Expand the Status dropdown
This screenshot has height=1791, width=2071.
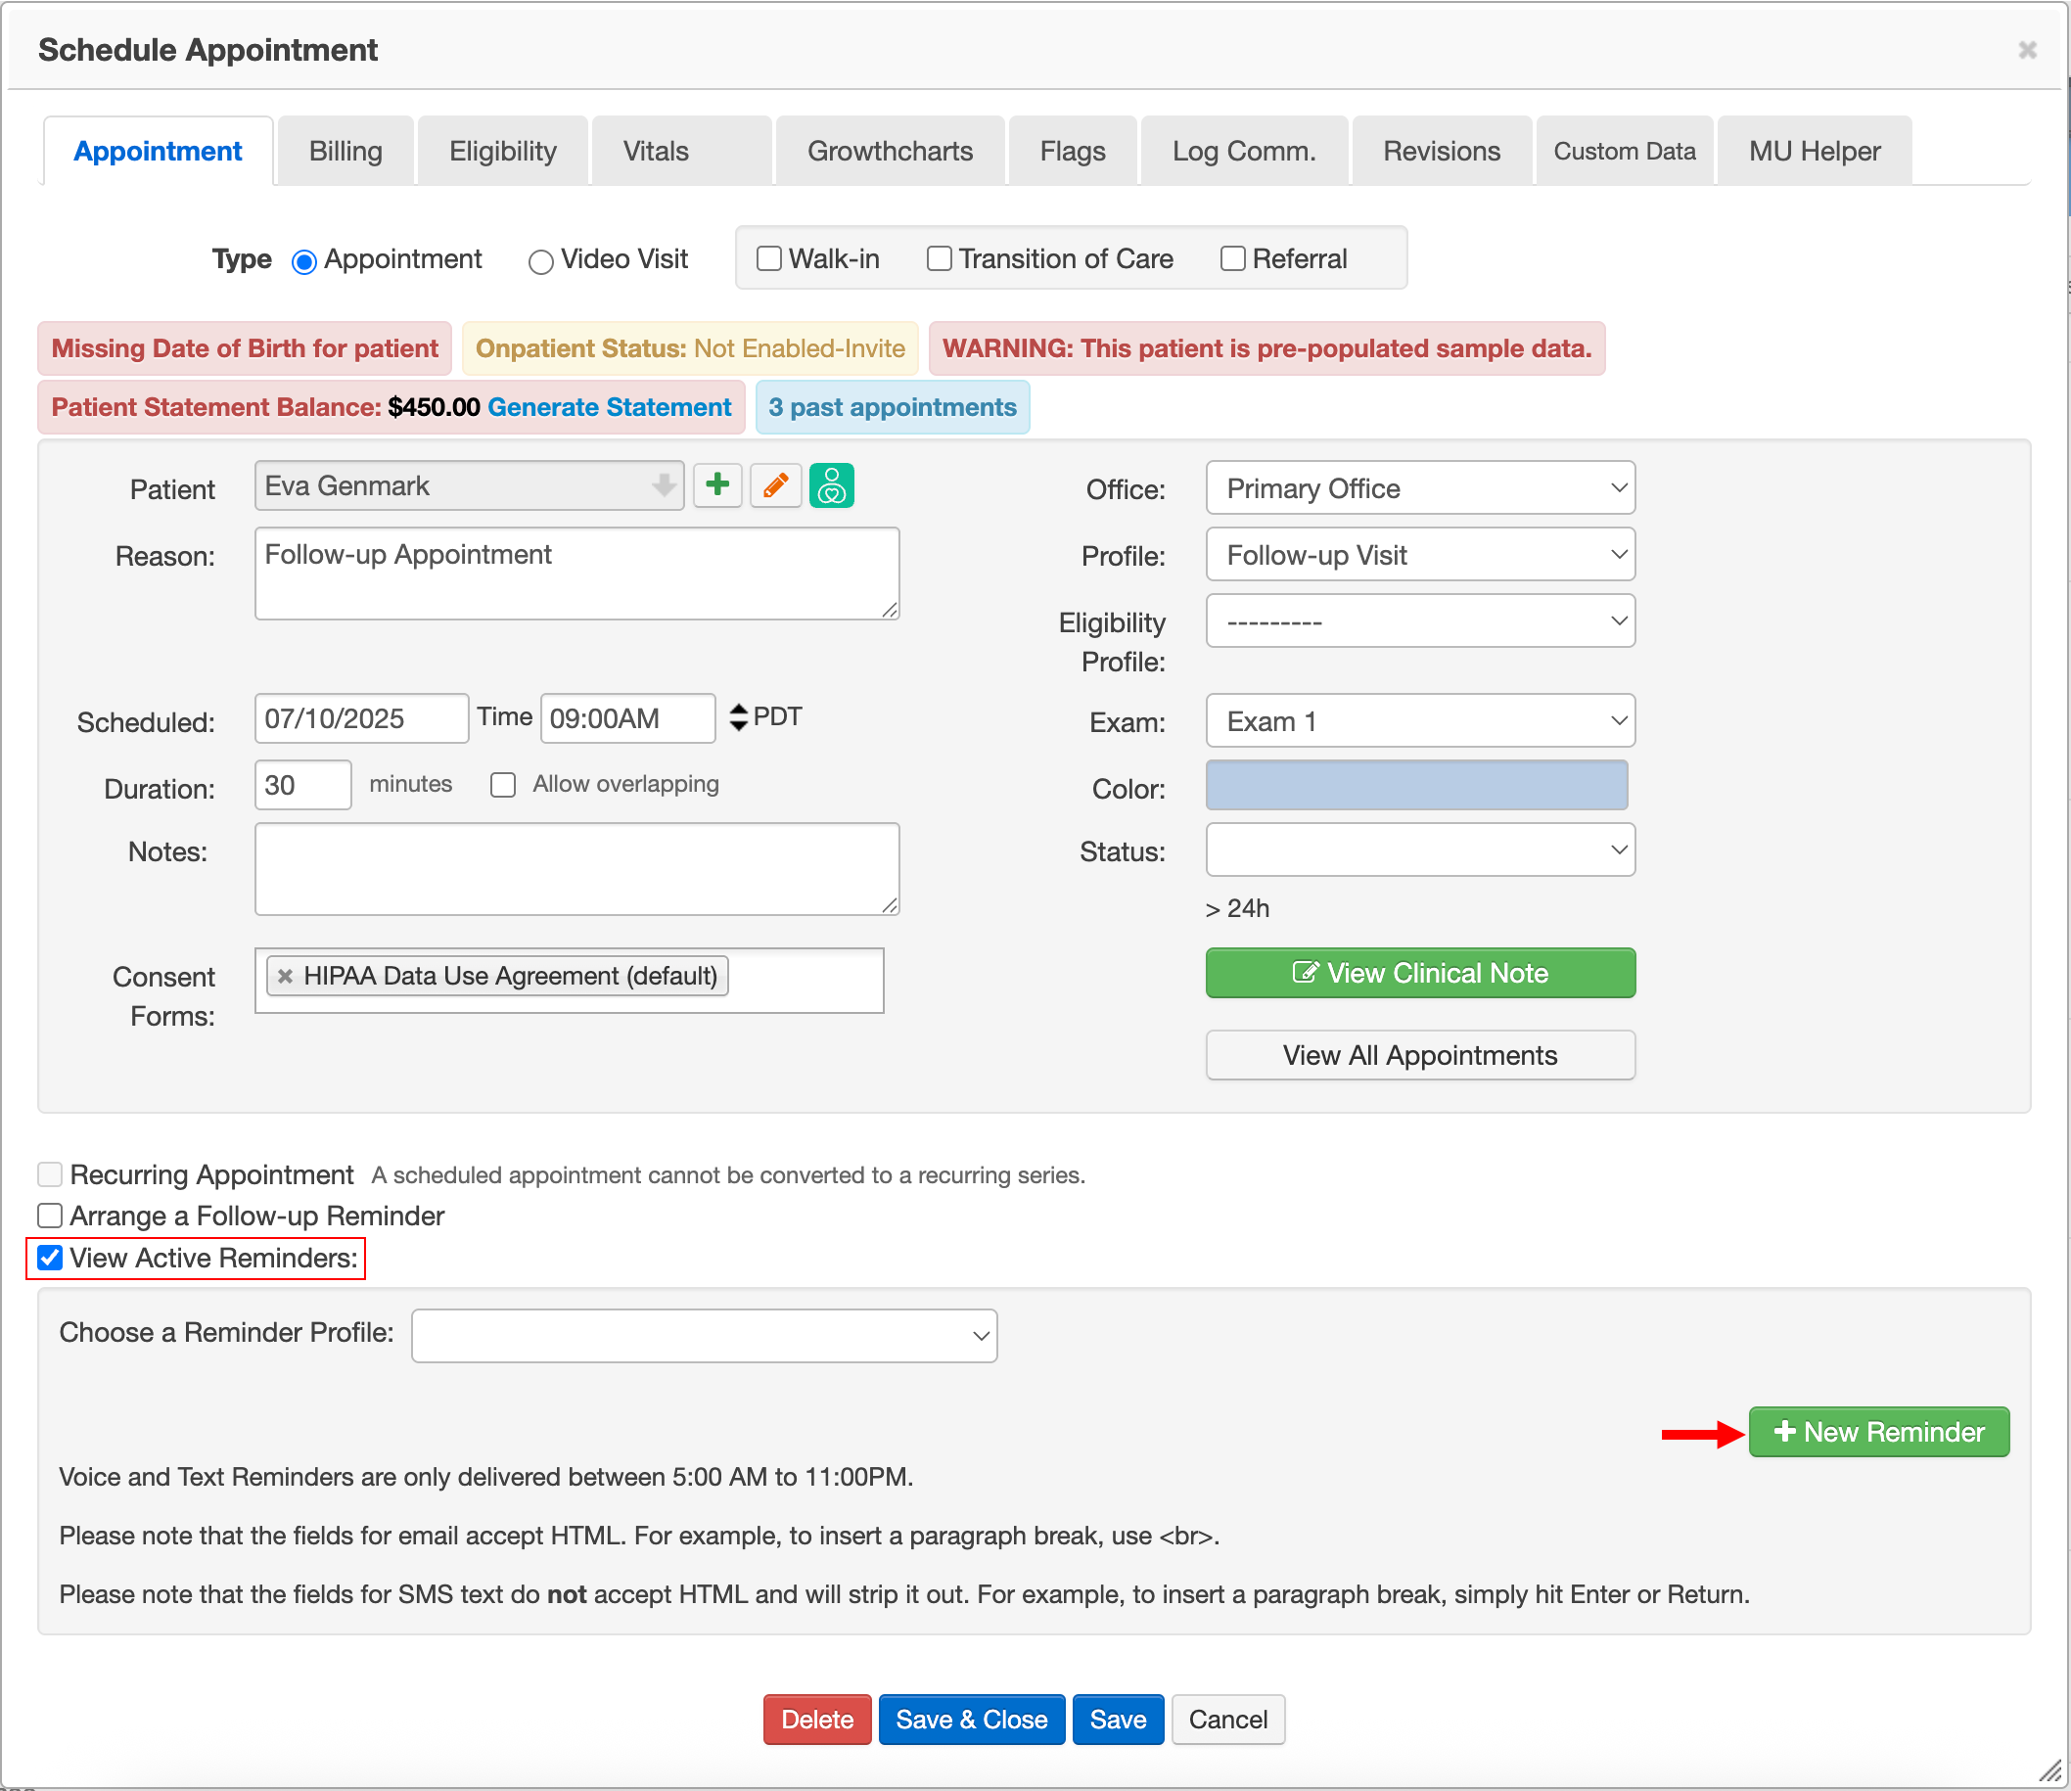[1419, 850]
